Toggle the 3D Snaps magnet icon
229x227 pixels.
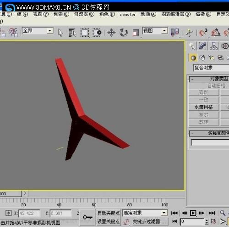click(203, 33)
